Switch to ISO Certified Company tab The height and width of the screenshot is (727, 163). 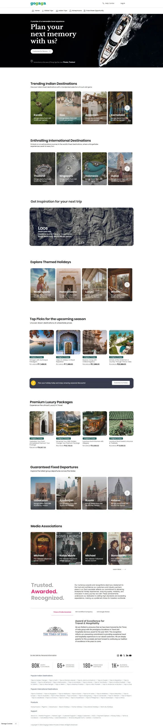tap(84, 612)
